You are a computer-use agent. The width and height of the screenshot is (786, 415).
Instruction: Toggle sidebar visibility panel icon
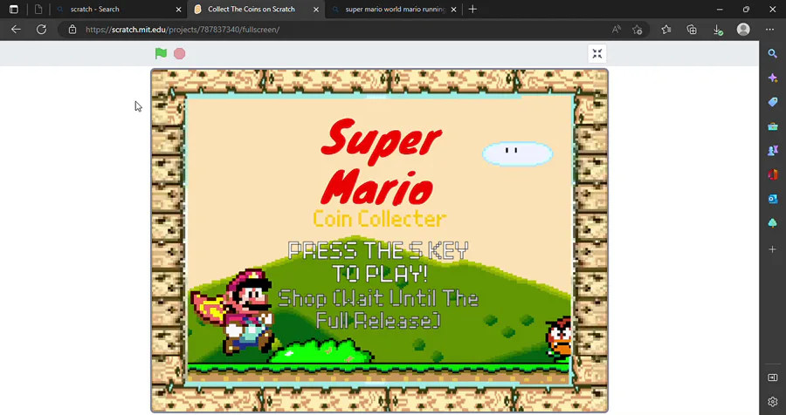click(x=773, y=378)
